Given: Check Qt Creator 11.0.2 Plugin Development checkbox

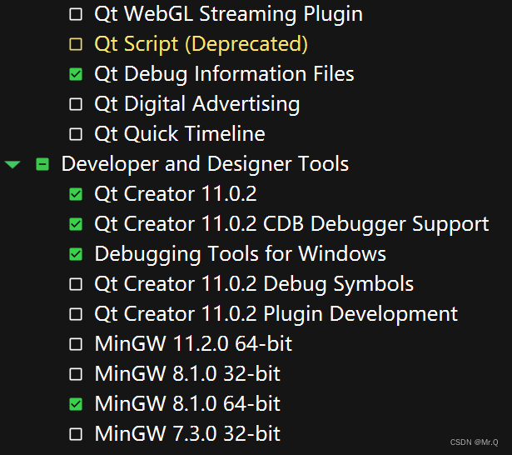Looking at the screenshot, I should pos(76,314).
